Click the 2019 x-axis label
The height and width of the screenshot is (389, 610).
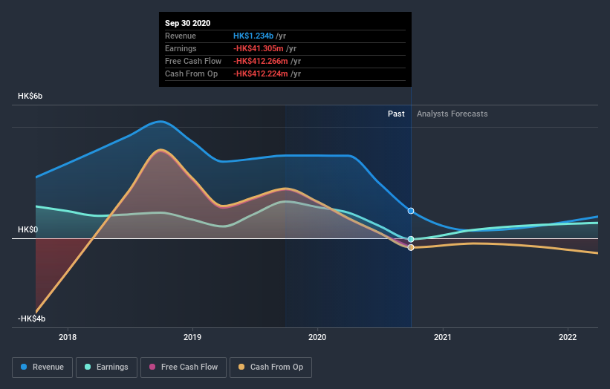192,337
